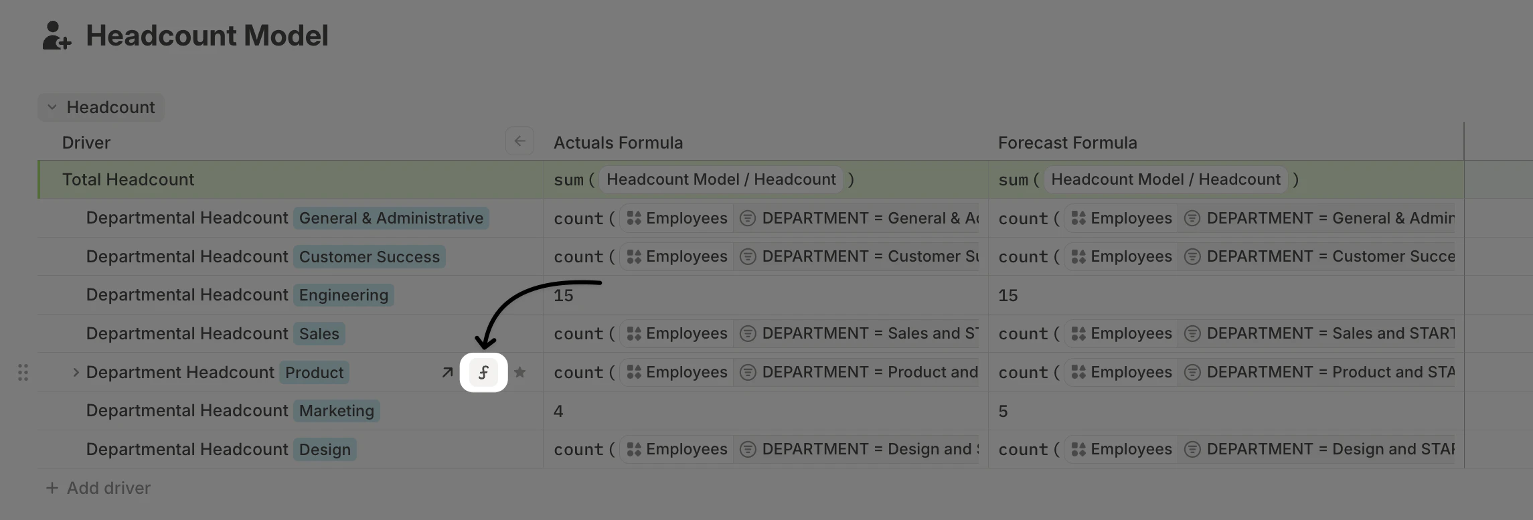Viewport: 1533px width, 520px height.
Task: Click DEPARTMENT filter in Design forecast formula
Action: point(1317,449)
